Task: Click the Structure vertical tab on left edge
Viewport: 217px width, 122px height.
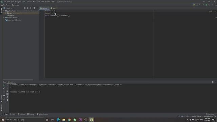Action: pyautogui.click(x=1, y=98)
